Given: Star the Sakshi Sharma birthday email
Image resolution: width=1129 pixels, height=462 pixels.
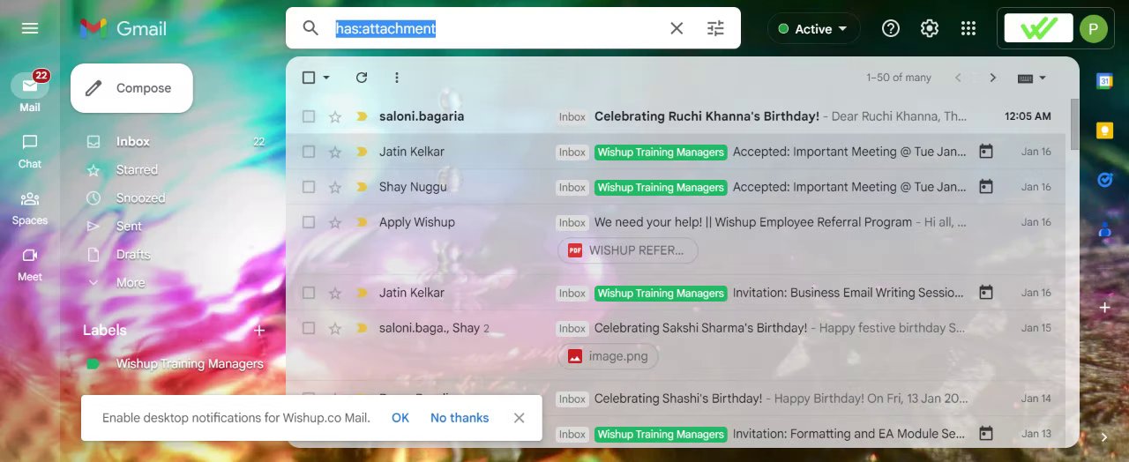Looking at the screenshot, I should pos(335,328).
